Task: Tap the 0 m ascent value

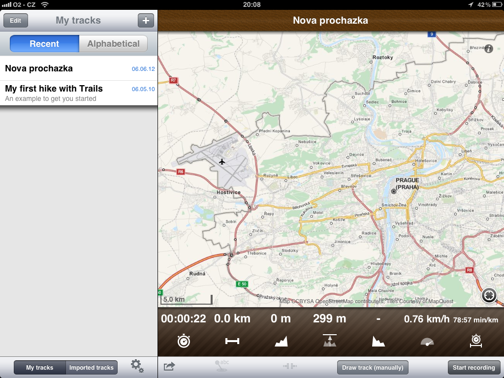Action: coord(281,318)
